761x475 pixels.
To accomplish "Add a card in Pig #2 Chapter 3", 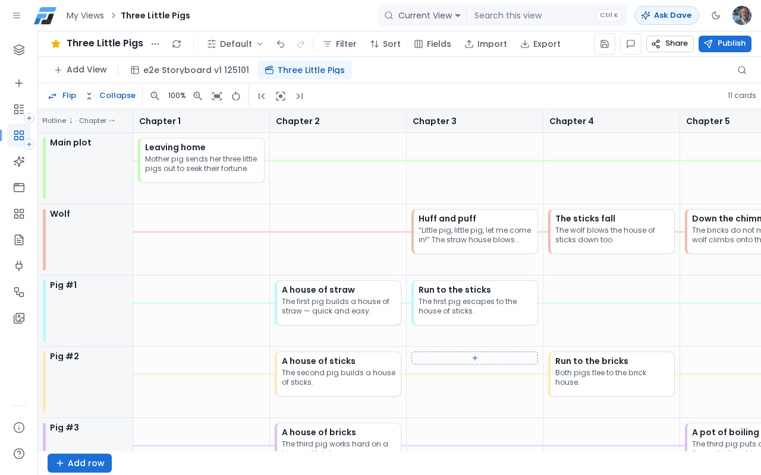I will coord(474,358).
